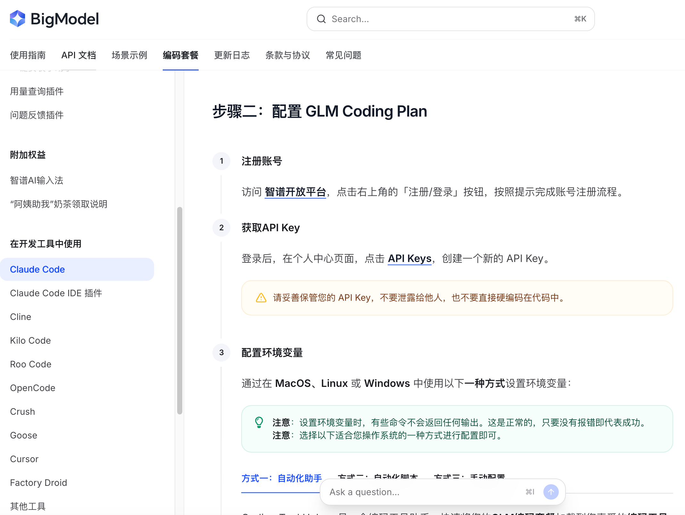Open Claude Code IDE 插件 page
The height and width of the screenshot is (515, 685).
pyautogui.click(x=56, y=293)
